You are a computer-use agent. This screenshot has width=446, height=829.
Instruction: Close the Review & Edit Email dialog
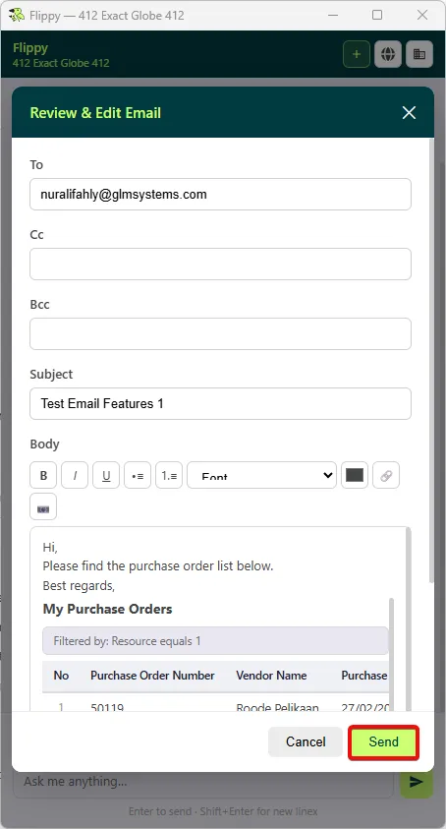click(x=409, y=113)
